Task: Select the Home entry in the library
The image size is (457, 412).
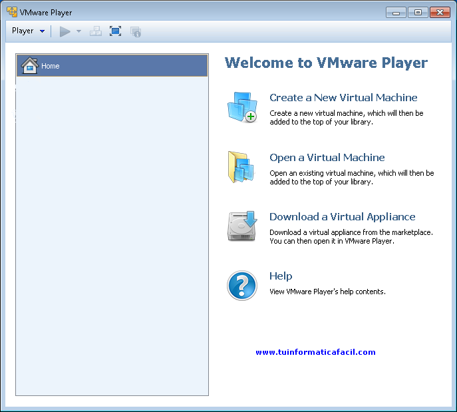Action: (x=112, y=66)
